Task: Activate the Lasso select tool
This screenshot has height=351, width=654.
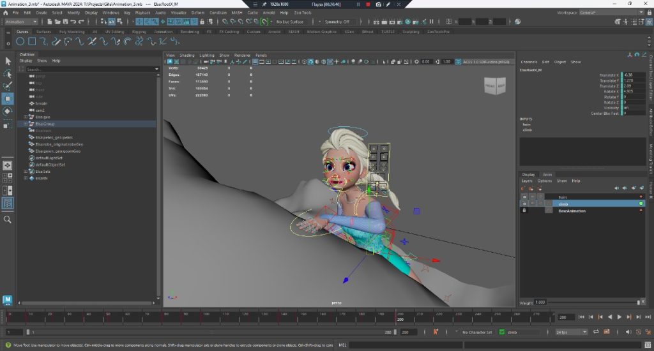Action: (8, 74)
